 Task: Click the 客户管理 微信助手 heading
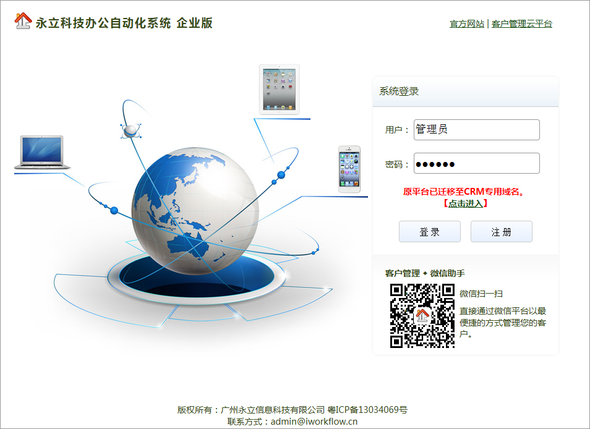[425, 273]
